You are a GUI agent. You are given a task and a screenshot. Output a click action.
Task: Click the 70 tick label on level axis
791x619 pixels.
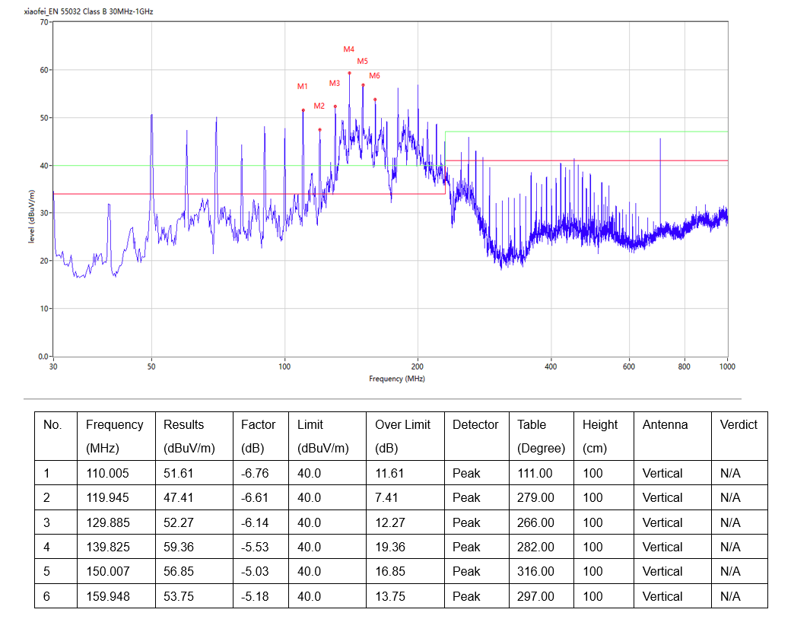click(44, 22)
